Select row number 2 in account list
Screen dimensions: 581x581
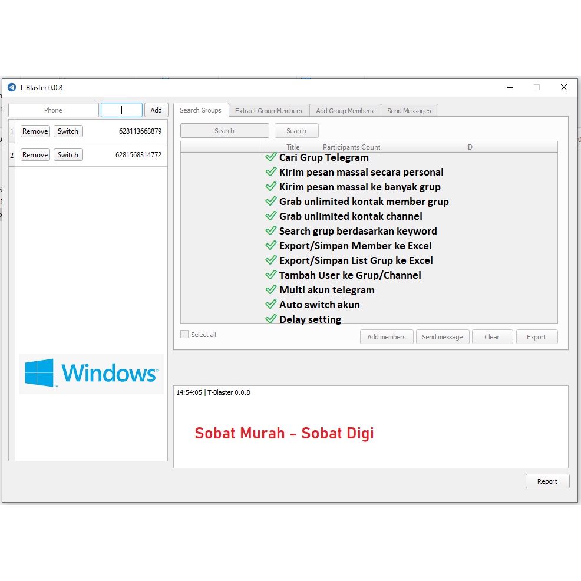tap(12, 155)
